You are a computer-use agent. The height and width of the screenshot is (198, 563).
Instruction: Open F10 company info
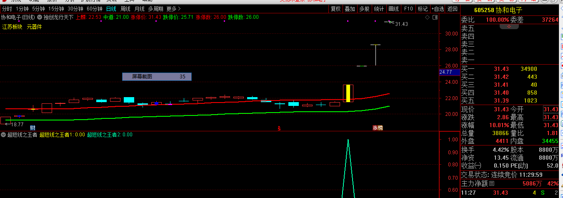408,9
